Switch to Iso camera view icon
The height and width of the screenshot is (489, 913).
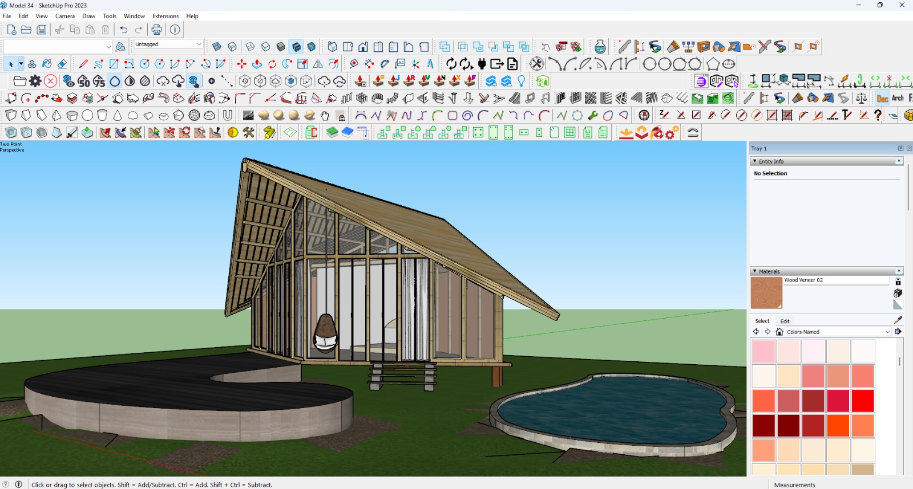(333, 47)
